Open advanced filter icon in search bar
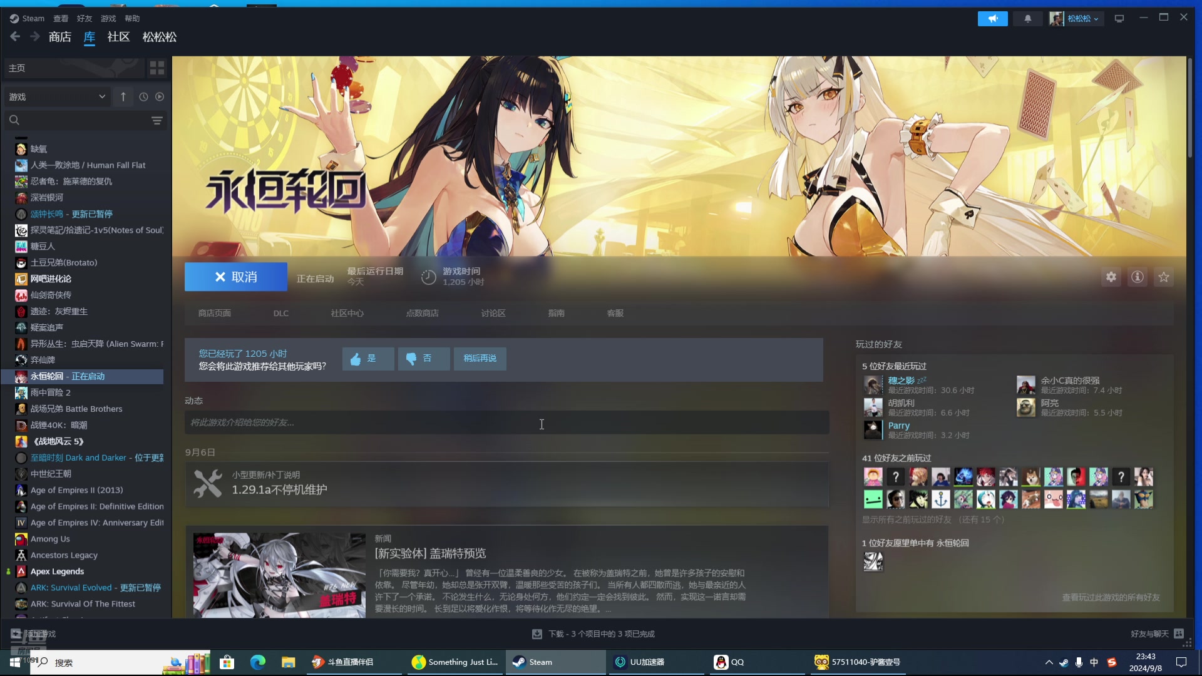Image resolution: width=1202 pixels, height=676 pixels. point(157,120)
